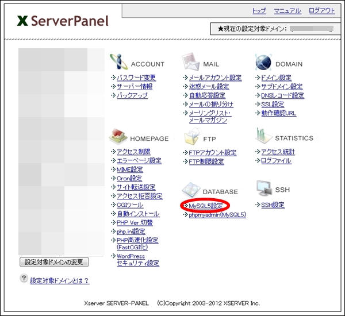Open the マニュアル link
This screenshot has height=316, width=345.
coord(287,11)
